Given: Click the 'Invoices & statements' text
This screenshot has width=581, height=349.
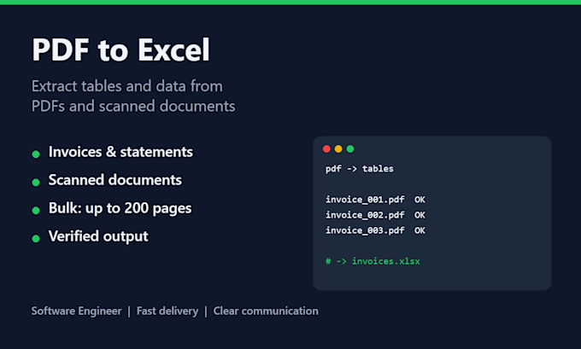Looking at the screenshot, I should 120,152.
